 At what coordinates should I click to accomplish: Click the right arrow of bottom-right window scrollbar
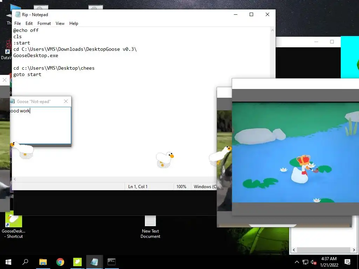[354, 250]
